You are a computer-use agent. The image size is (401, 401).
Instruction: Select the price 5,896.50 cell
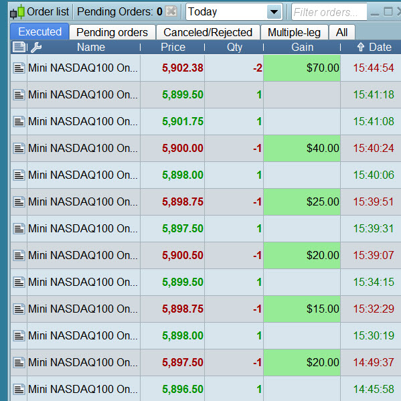pyautogui.click(x=172, y=389)
